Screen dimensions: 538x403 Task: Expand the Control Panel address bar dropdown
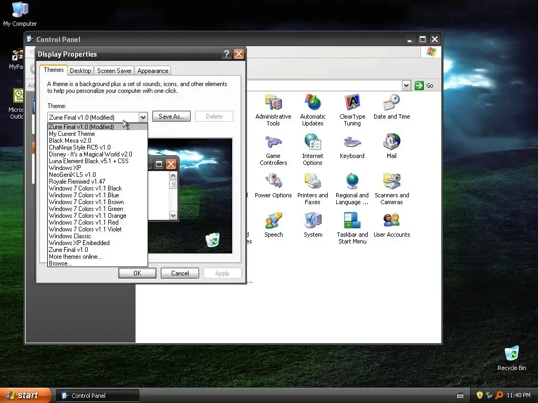click(x=406, y=86)
